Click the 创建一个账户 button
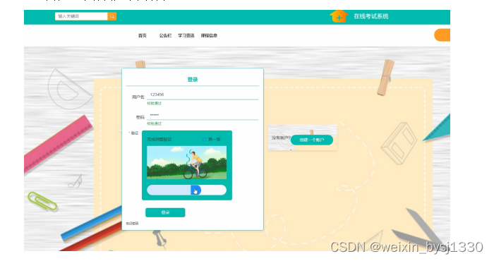This screenshot has width=494, height=261. (312, 140)
